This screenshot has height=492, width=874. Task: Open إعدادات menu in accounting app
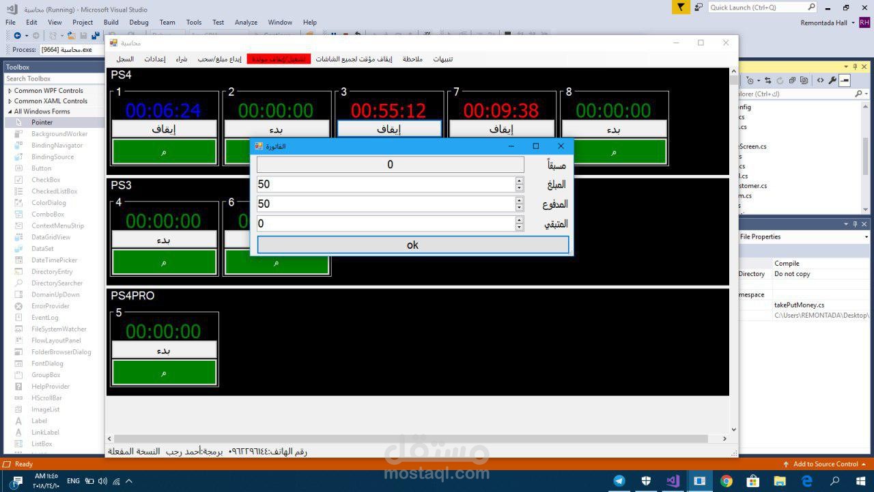[154, 59]
